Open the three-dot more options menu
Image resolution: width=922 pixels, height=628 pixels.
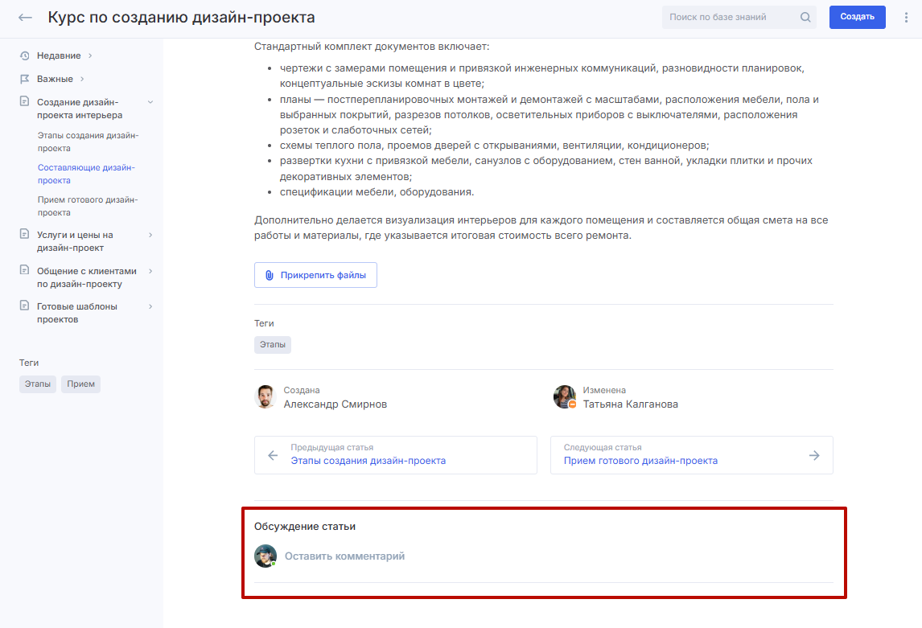[x=907, y=17]
